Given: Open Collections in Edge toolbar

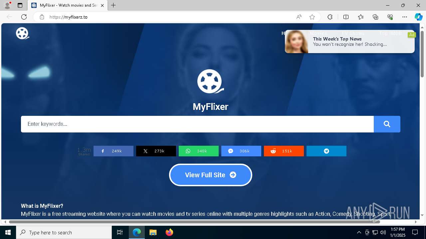Looking at the screenshot, I should click(x=375, y=17).
